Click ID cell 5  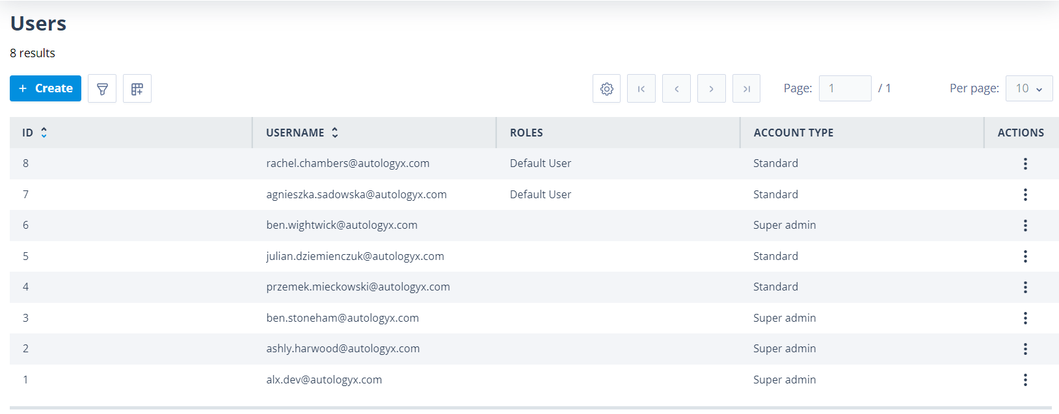pos(25,256)
